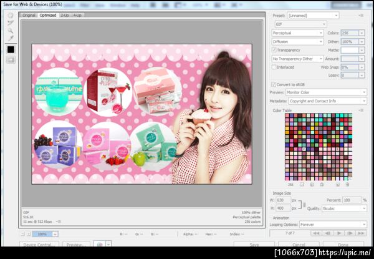This screenshot has height=259, width=374.
Task: Click the Cancel button
Action: point(299,245)
